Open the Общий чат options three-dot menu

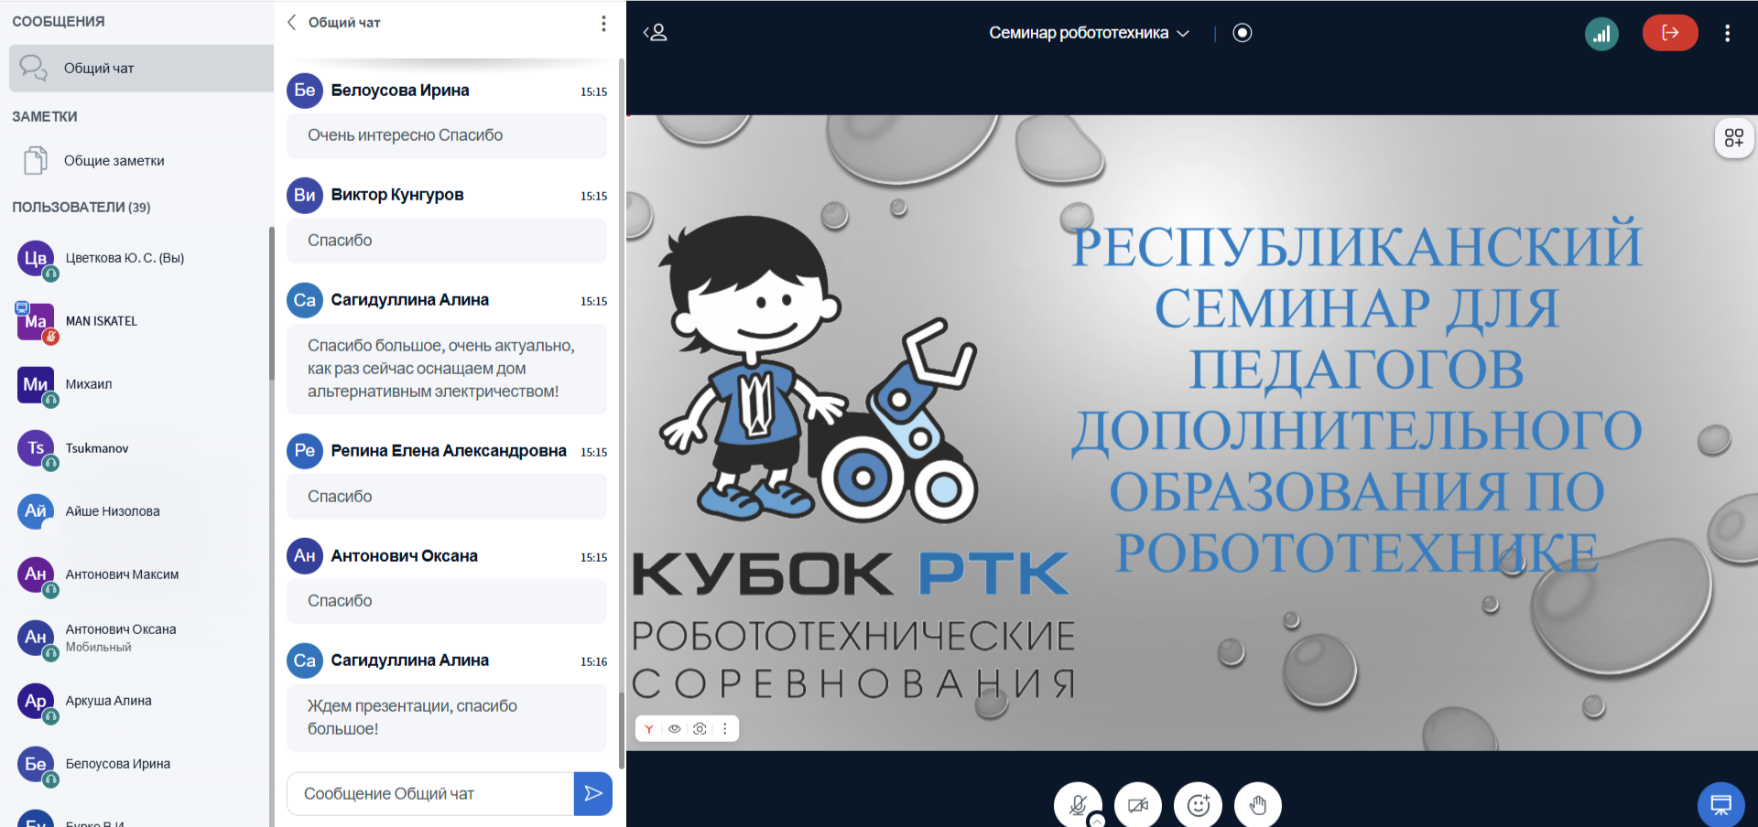[x=603, y=23]
